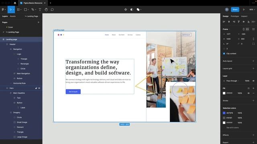Go to the home screen icon

tap(15, 3)
